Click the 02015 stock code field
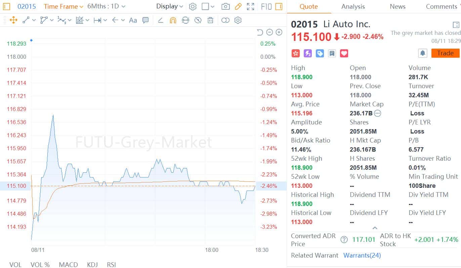The image size is (461, 268). tap(27, 6)
